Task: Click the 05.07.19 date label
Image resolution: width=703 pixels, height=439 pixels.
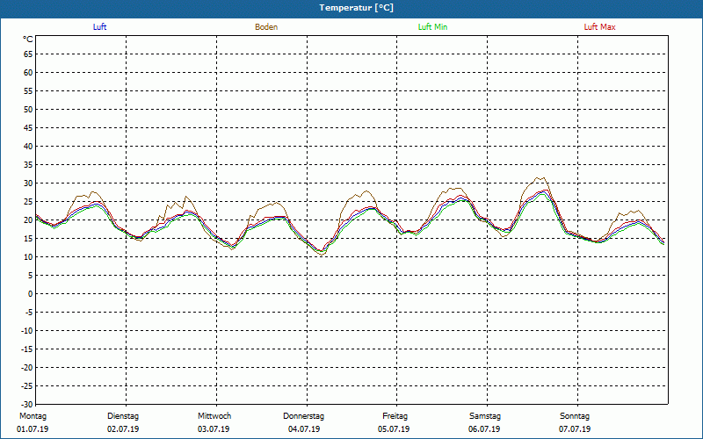Action: pyautogui.click(x=394, y=429)
